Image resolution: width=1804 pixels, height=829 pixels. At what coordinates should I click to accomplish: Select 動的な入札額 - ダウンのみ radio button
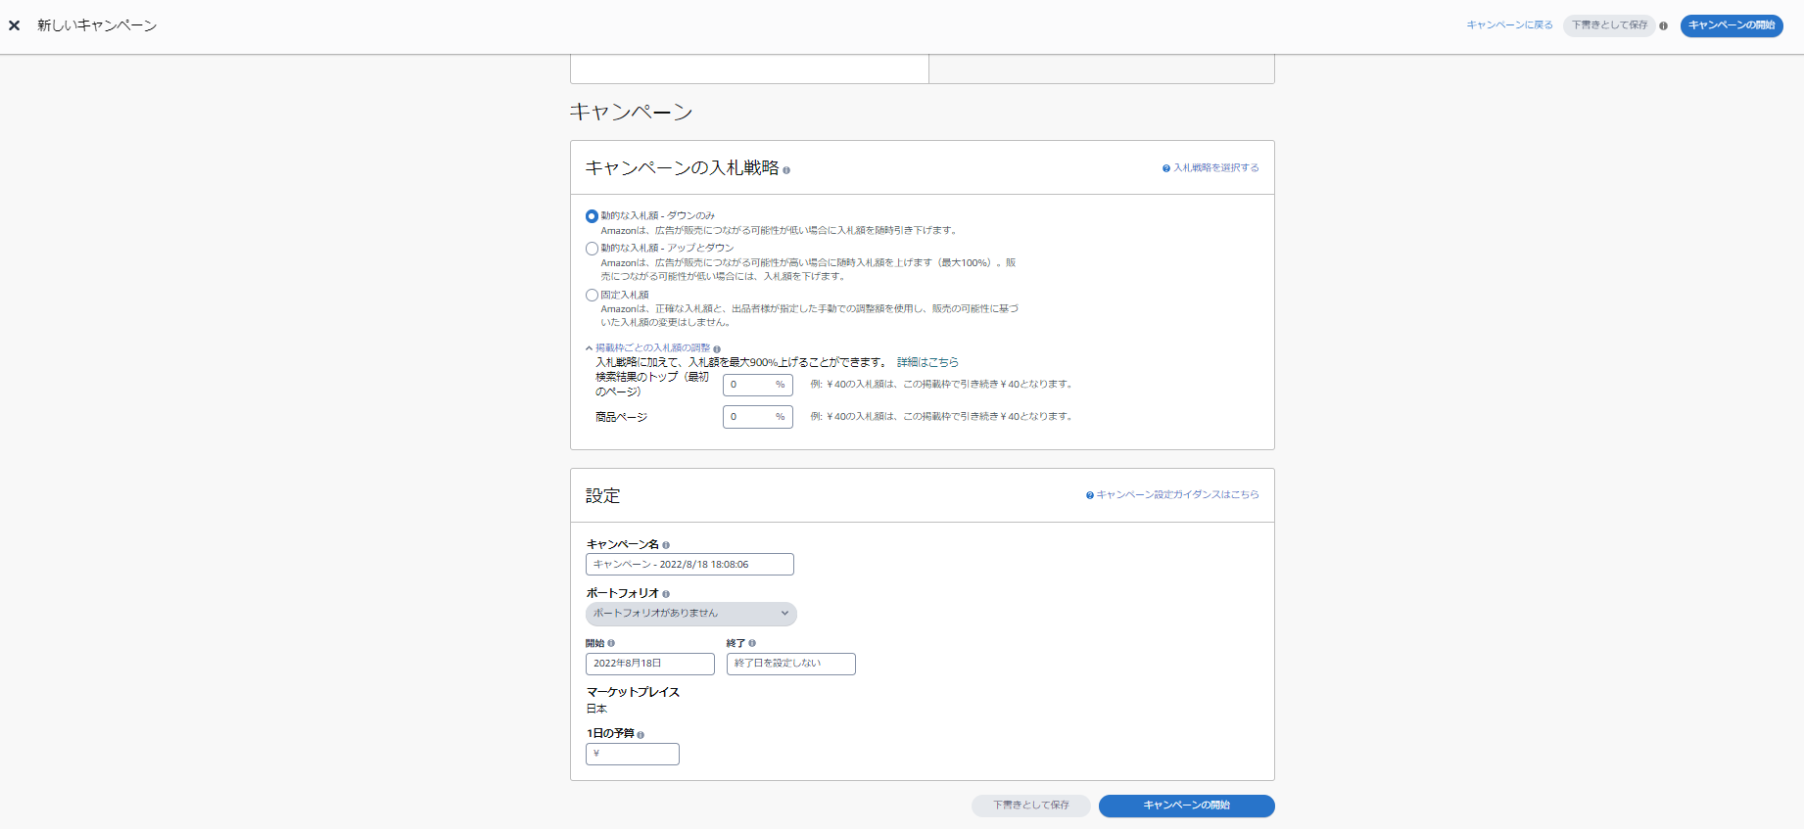592,216
